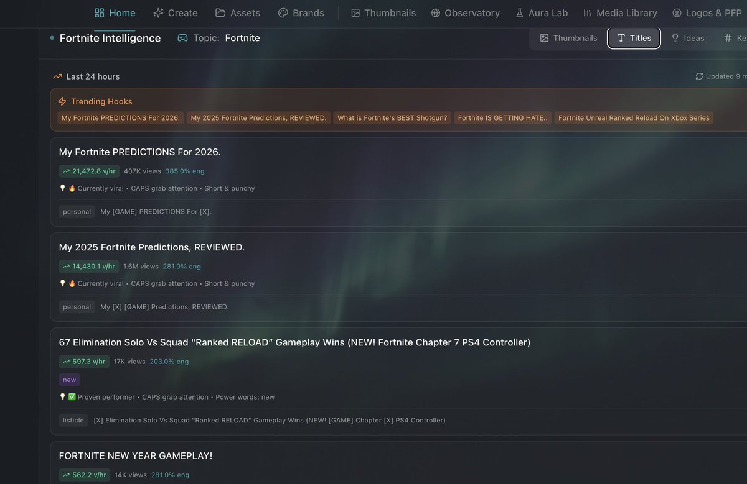Image resolution: width=747 pixels, height=484 pixels.
Task: Click the 597.3 v/hr badge
Action: (x=84, y=361)
